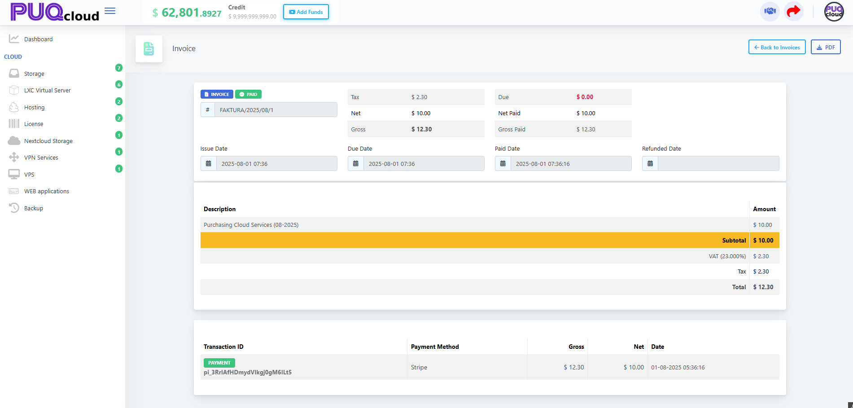Image resolution: width=853 pixels, height=408 pixels.
Task: Click the Backup history icon
Action: pos(14,208)
